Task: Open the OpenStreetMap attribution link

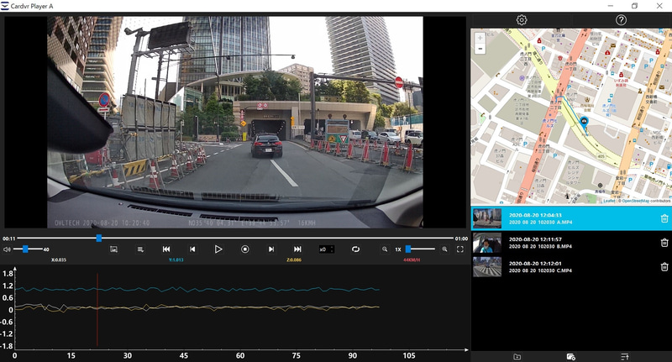Action: click(x=635, y=201)
